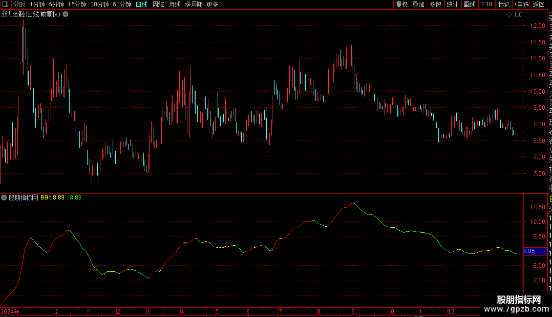The width and height of the screenshot is (552, 317).
Task: Expand the 更多 periods menu
Action: [x=214, y=4]
